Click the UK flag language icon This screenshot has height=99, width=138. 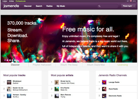coord(131,1)
